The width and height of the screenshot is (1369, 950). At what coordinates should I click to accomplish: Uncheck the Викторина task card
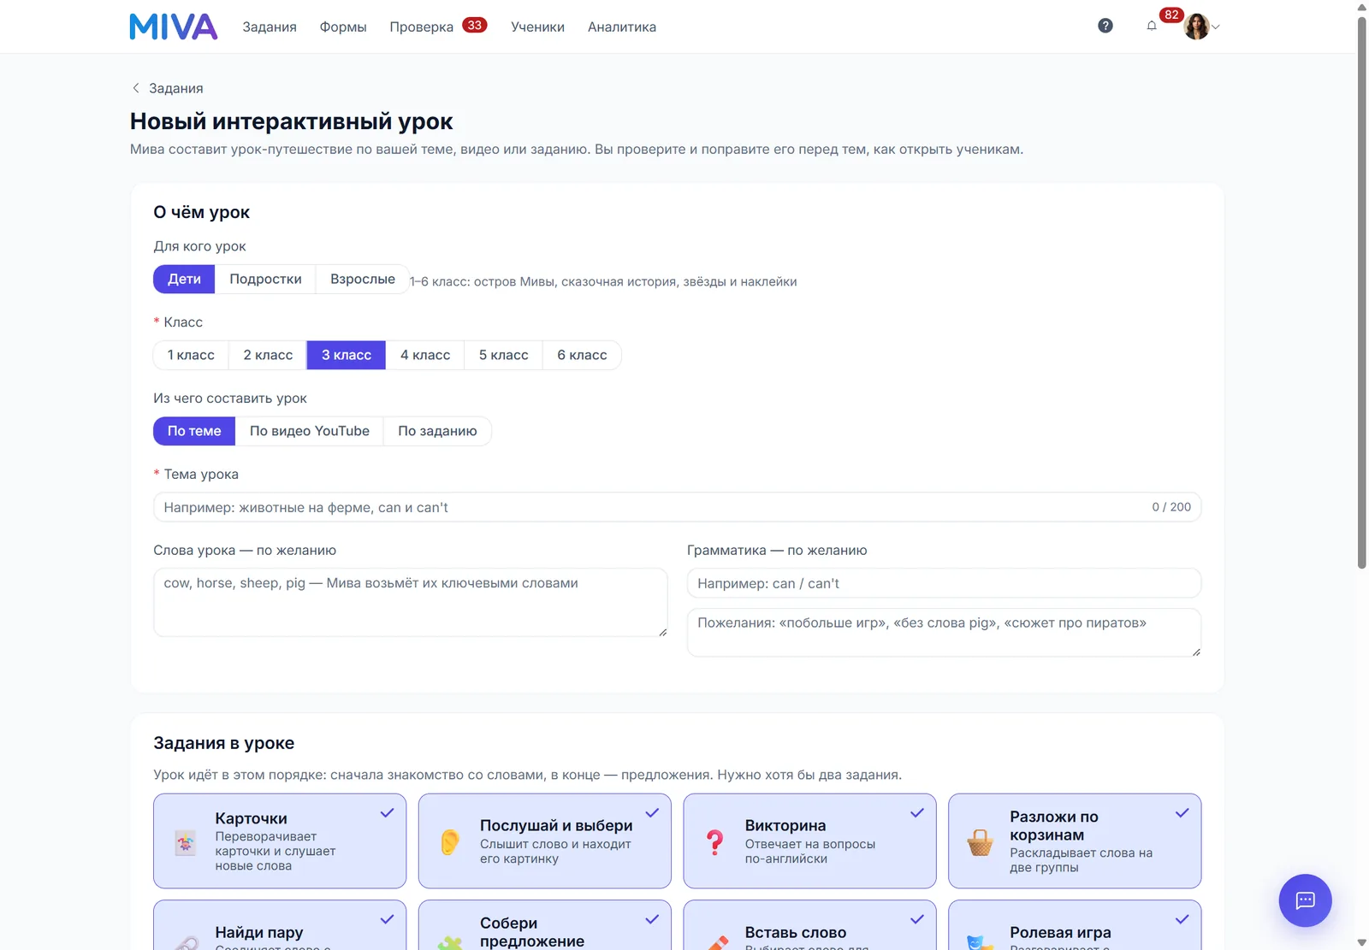pyautogui.click(x=809, y=841)
